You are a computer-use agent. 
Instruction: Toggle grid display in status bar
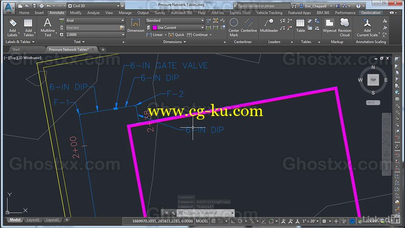pyautogui.click(x=213, y=221)
